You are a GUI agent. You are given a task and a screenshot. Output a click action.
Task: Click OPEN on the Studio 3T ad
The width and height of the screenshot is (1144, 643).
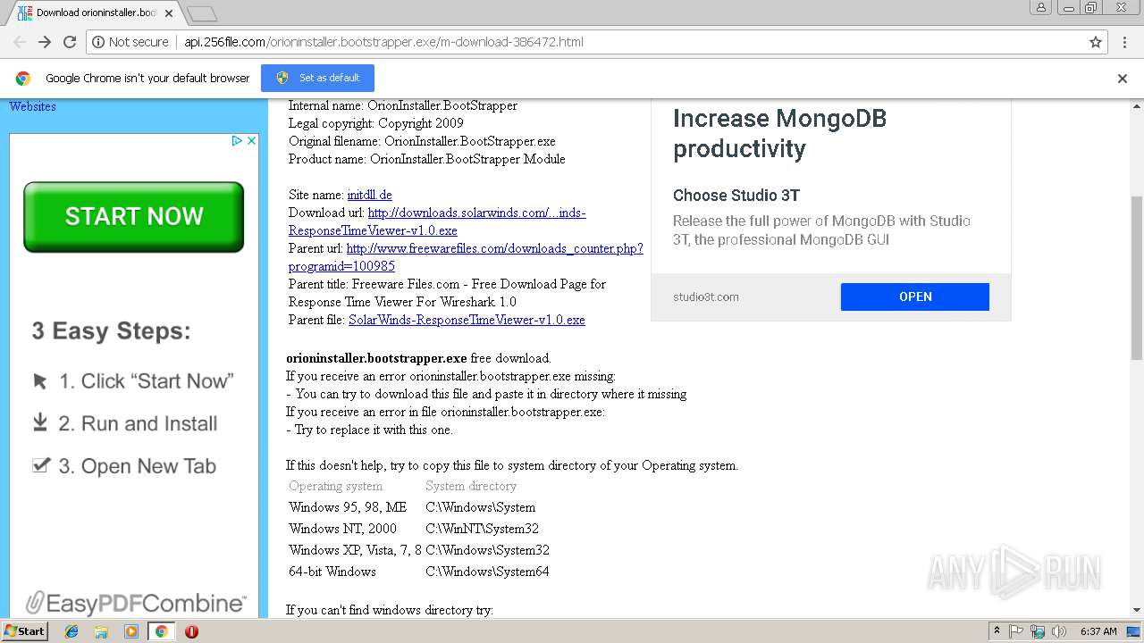click(x=915, y=296)
